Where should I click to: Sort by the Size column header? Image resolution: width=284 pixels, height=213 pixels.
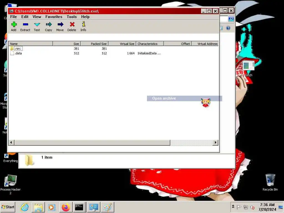[x=67, y=44]
